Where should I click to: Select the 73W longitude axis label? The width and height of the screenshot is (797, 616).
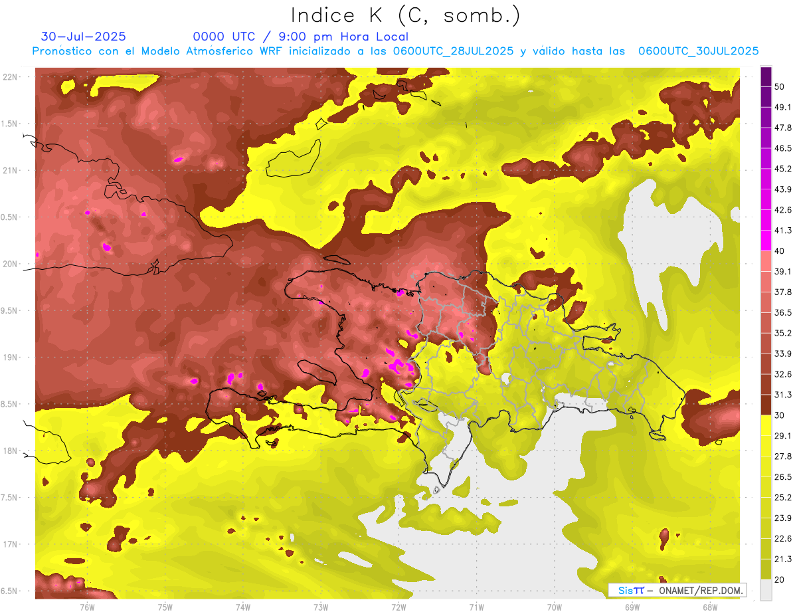pos(321,607)
